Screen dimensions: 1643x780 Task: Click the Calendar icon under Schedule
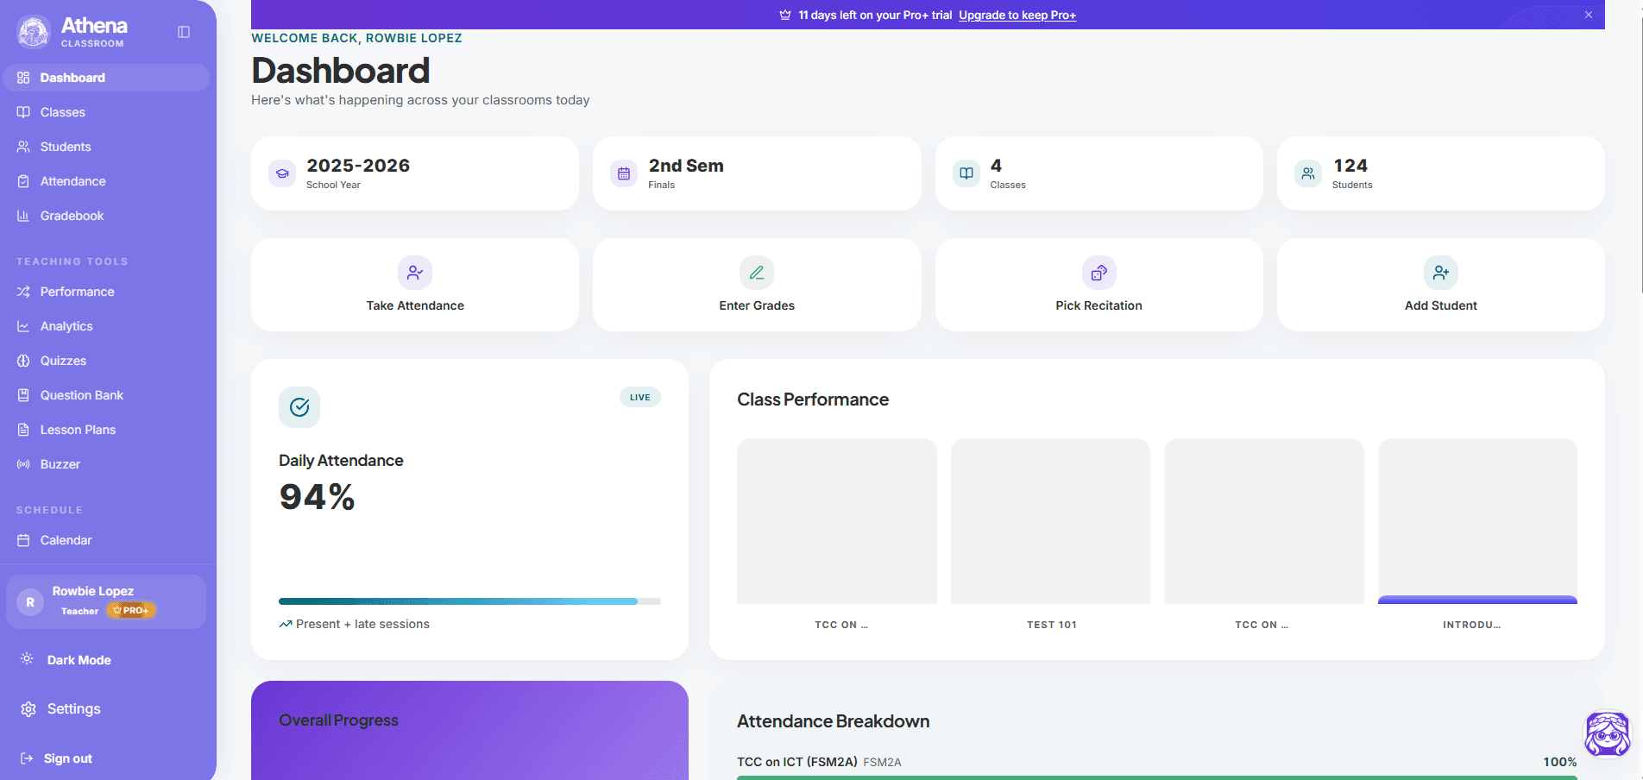(x=23, y=540)
